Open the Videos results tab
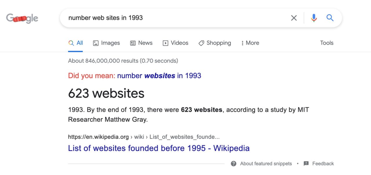 click(x=179, y=43)
